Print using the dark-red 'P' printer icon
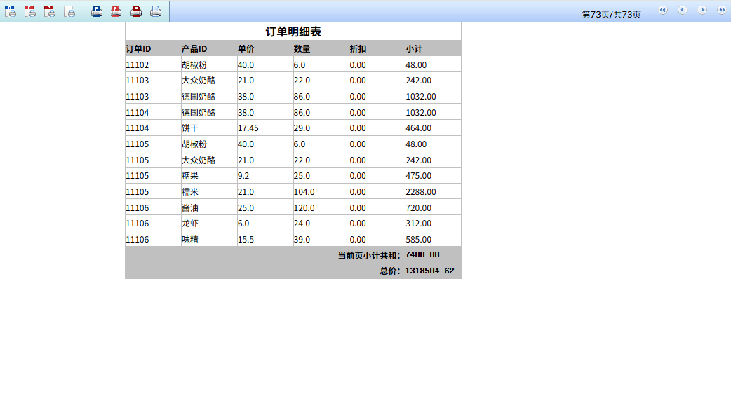 pos(136,11)
